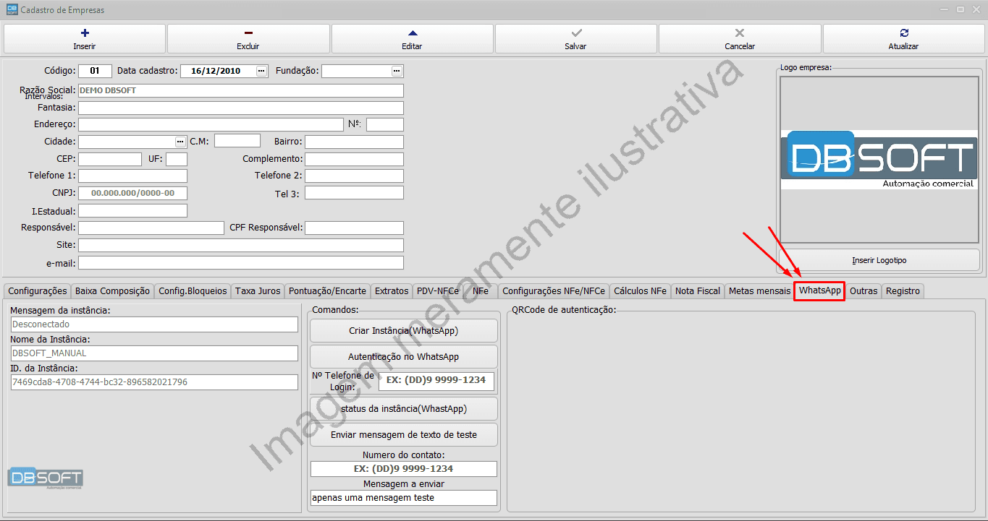Open the Fundação date picker

pyautogui.click(x=397, y=71)
